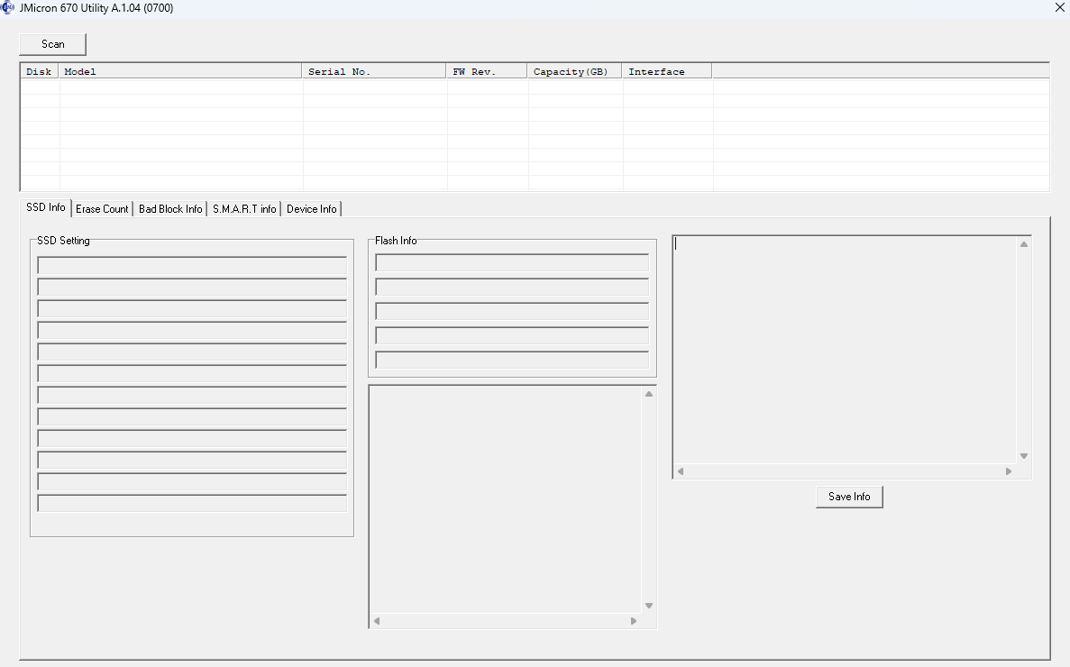
Task: Select the S.M.A.R.T info tab
Action: point(244,209)
